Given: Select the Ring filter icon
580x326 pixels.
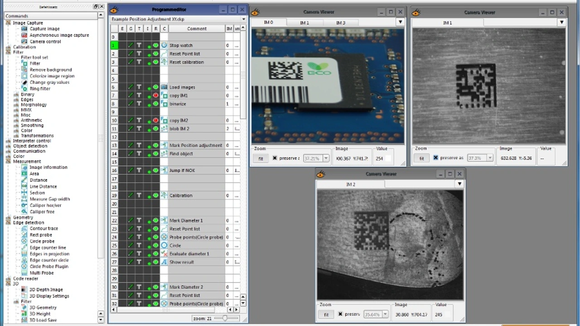Looking at the screenshot, I should pyautogui.click(x=24, y=89).
